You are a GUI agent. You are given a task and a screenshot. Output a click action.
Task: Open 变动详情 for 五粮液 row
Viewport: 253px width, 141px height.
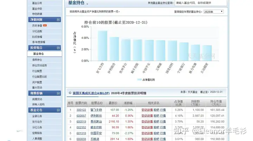[147, 139]
